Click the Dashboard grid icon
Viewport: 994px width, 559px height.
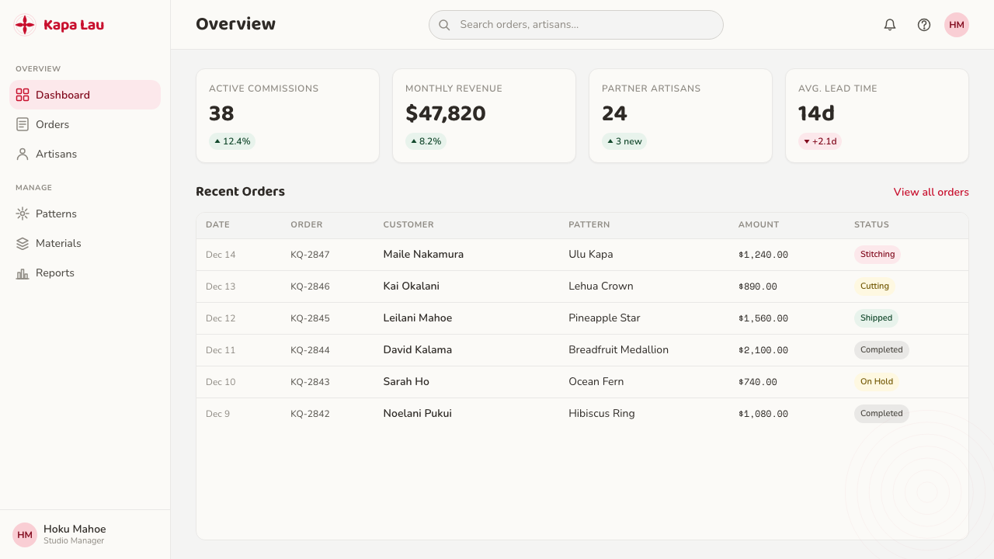pos(23,95)
